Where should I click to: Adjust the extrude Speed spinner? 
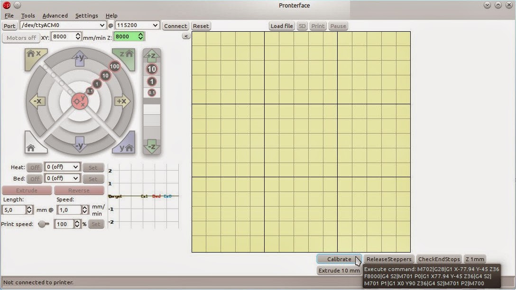tap(85, 210)
